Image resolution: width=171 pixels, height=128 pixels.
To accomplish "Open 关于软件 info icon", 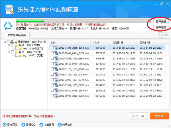I will [60, 125].
